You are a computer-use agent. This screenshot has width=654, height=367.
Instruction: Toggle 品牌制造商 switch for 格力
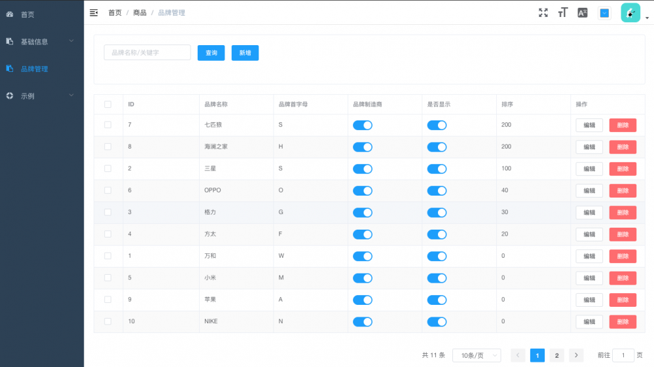(363, 213)
